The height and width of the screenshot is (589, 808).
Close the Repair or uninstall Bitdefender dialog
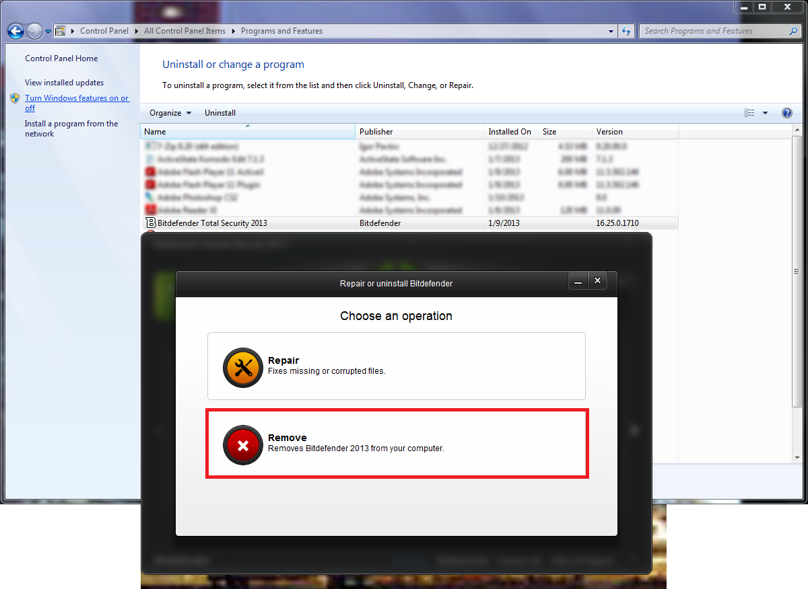(597, 282)
